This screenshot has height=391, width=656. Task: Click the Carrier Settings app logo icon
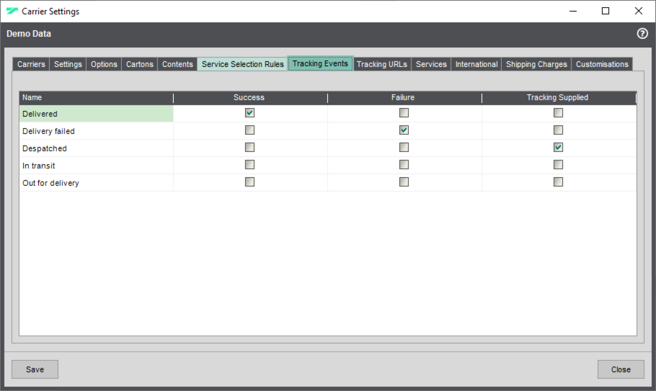12,11
